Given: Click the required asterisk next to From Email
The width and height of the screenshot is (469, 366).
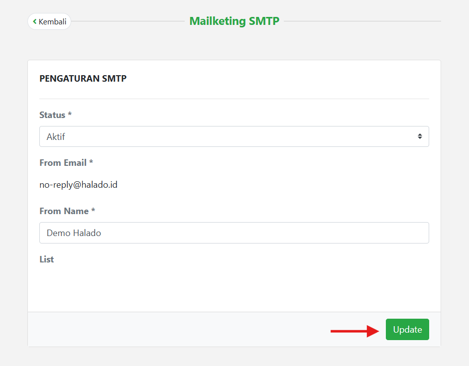Looking at the screenshot, I should click(x=91, y=162).
